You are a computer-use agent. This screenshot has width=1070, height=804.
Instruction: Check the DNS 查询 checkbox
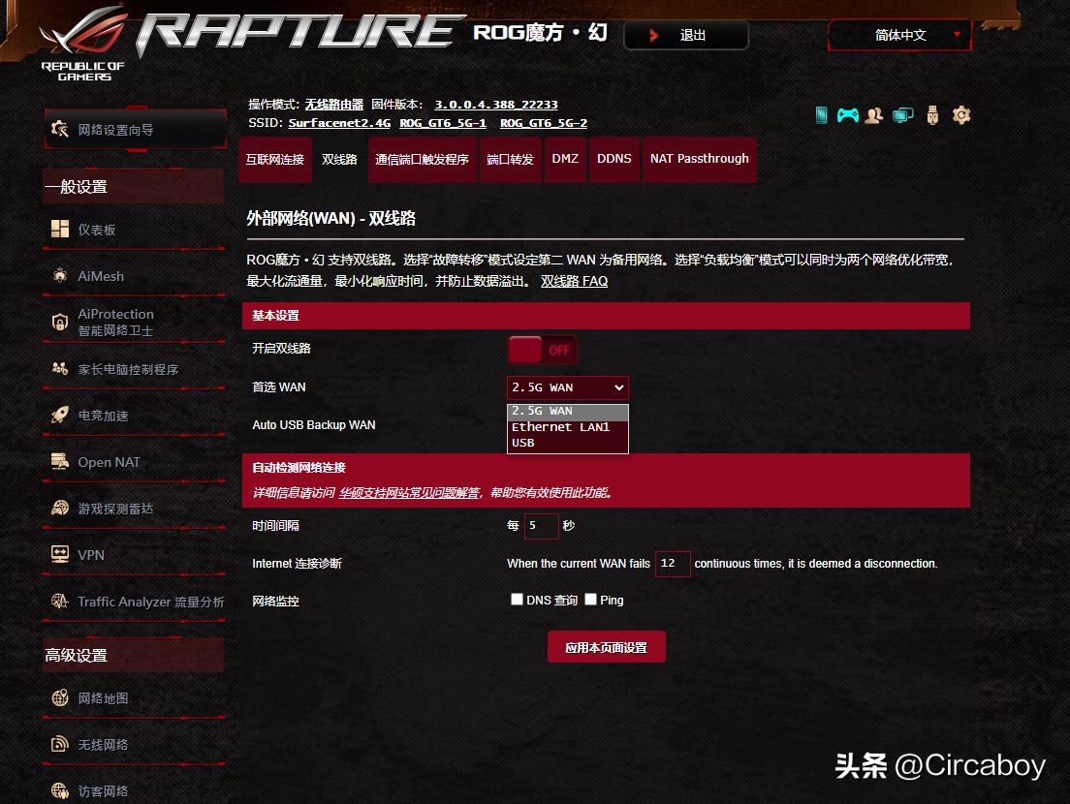(517, 600)
